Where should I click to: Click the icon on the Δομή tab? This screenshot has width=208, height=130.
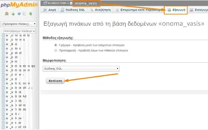(x=45, y=10)
